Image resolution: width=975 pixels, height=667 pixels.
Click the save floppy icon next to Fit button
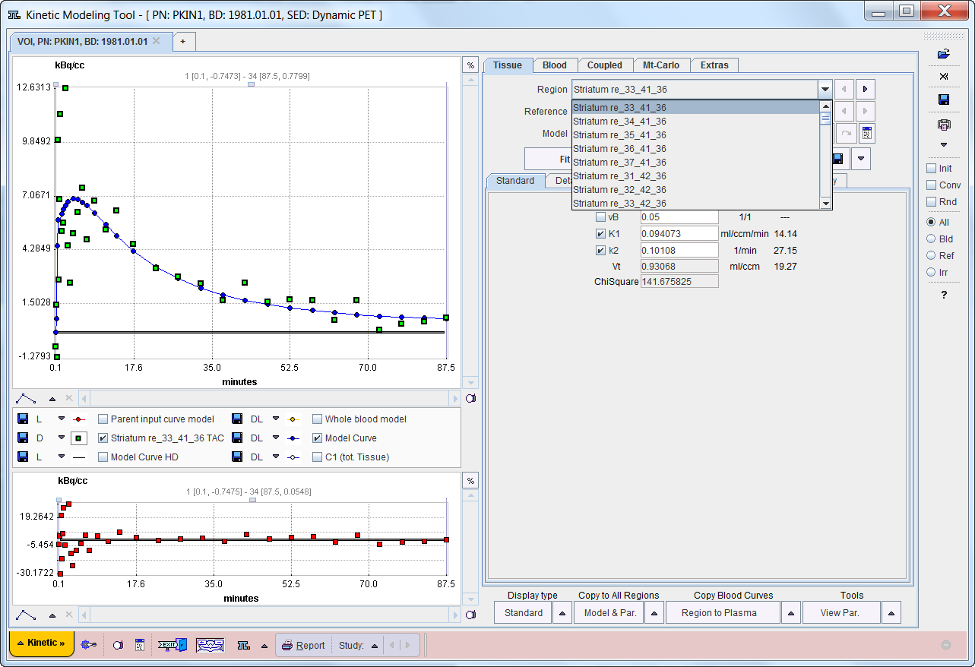837,159
